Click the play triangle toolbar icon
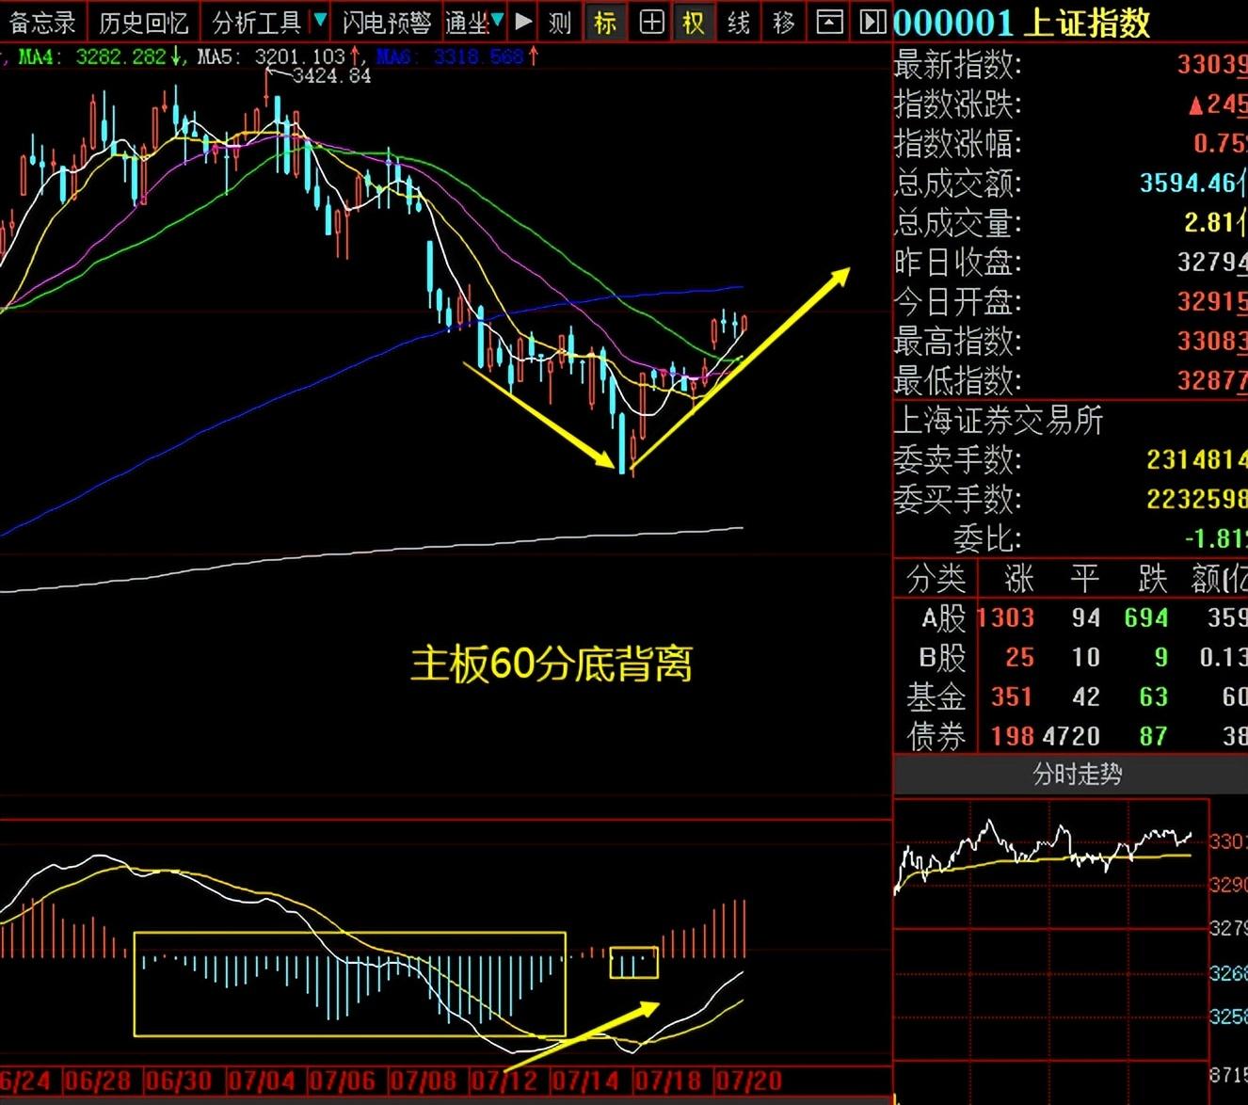1248x1105 pixels. 524,21
